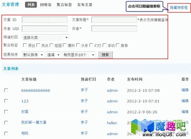Open the 每页显示10个 dropdown
This screenshot has height=139, width=191.
pyautogui.click(x=79, y=55)
